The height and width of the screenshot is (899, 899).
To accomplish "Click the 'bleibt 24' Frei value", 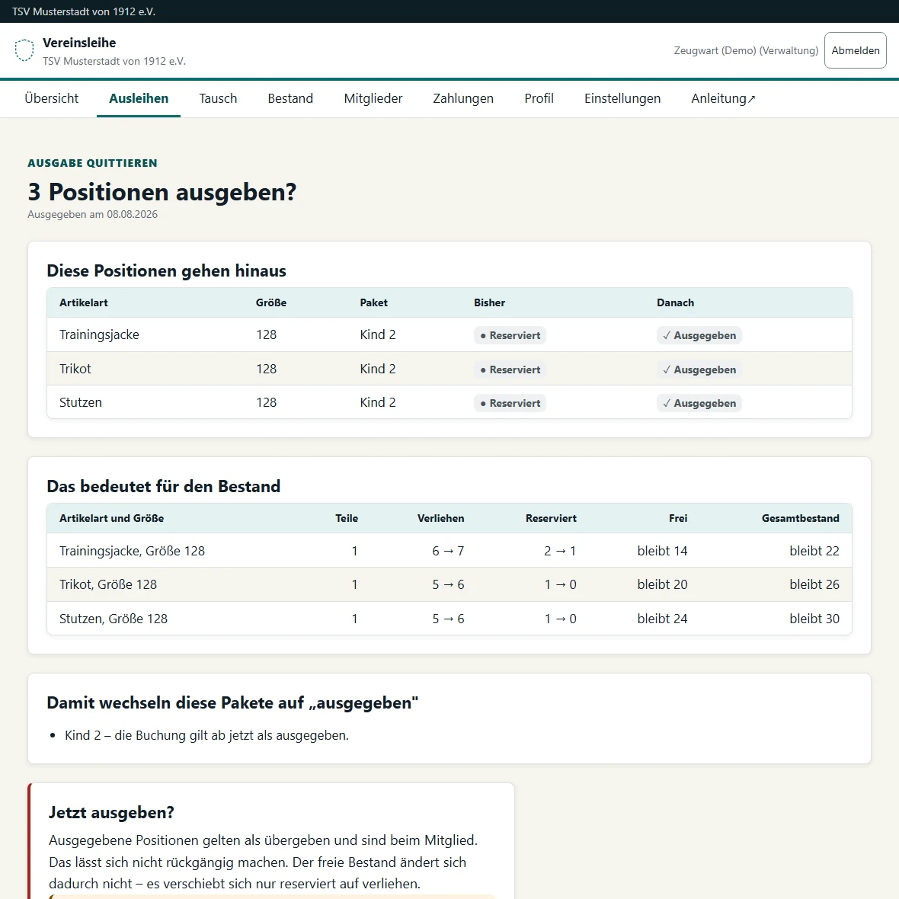I will 662,619.
